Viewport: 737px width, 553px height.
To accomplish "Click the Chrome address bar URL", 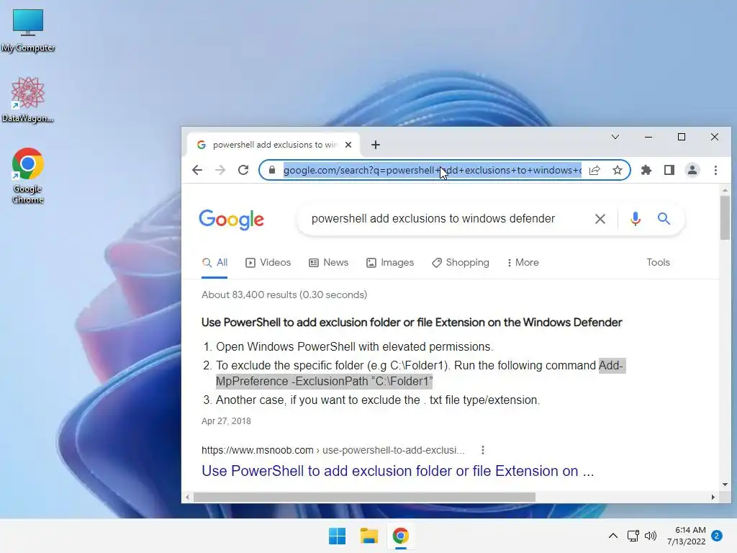I will tap(433, 170).
